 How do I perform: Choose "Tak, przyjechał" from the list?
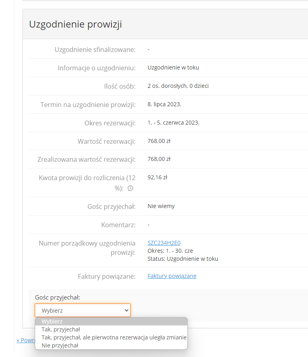tap(61, 329)
